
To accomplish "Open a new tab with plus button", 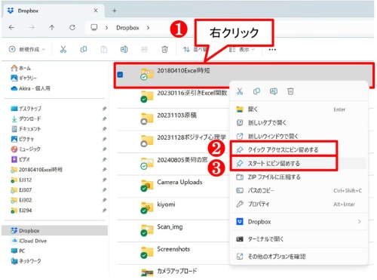I will click(x=115, y=11).
